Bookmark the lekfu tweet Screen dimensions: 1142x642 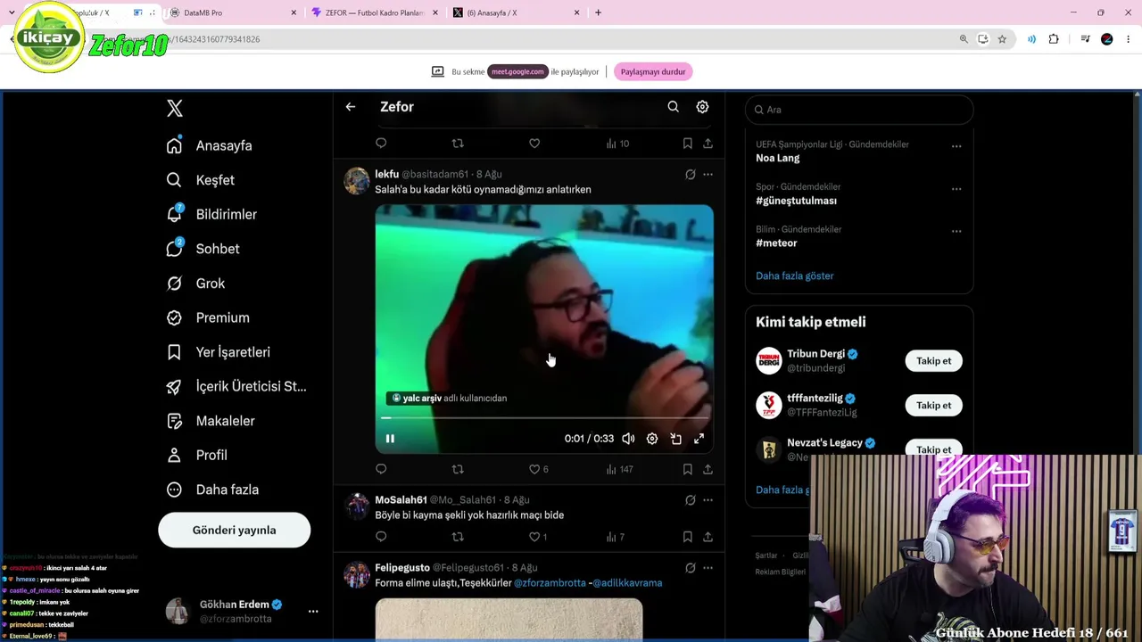pyautogui.click(x=688, y=469)
